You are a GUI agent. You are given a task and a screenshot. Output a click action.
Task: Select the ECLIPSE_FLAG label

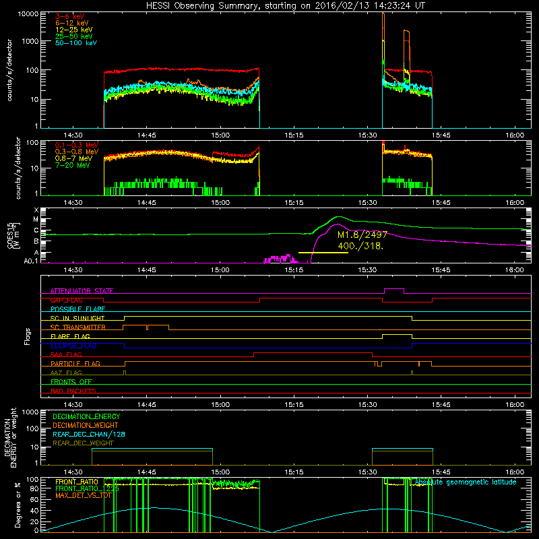tap(73, 346)
